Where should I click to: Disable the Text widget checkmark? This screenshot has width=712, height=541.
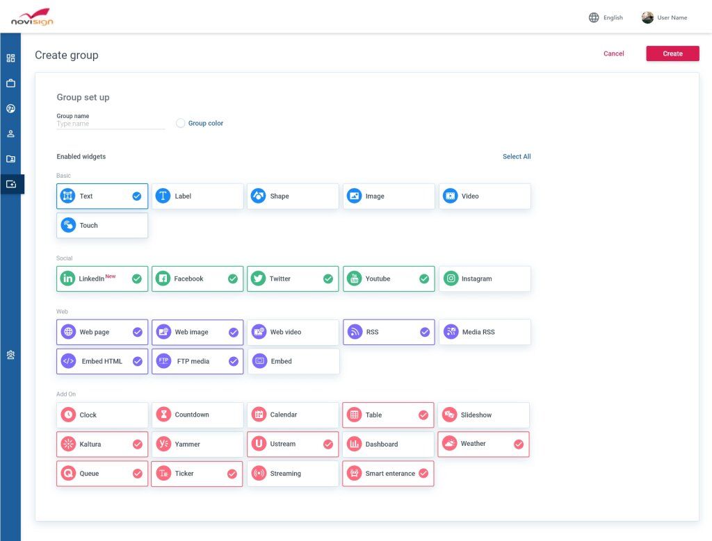[137, 196]
